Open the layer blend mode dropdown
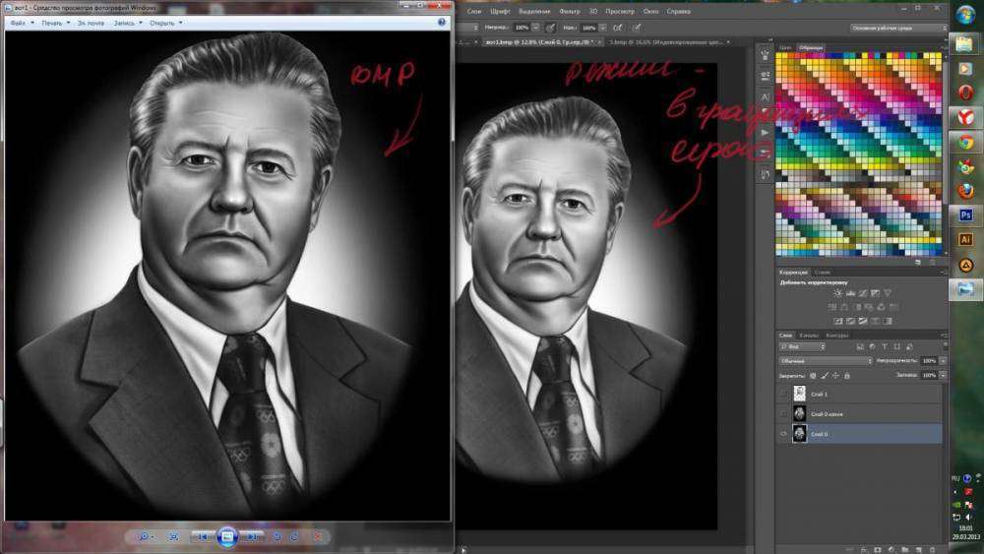The image size is (984, 554). tap(825, 361)
